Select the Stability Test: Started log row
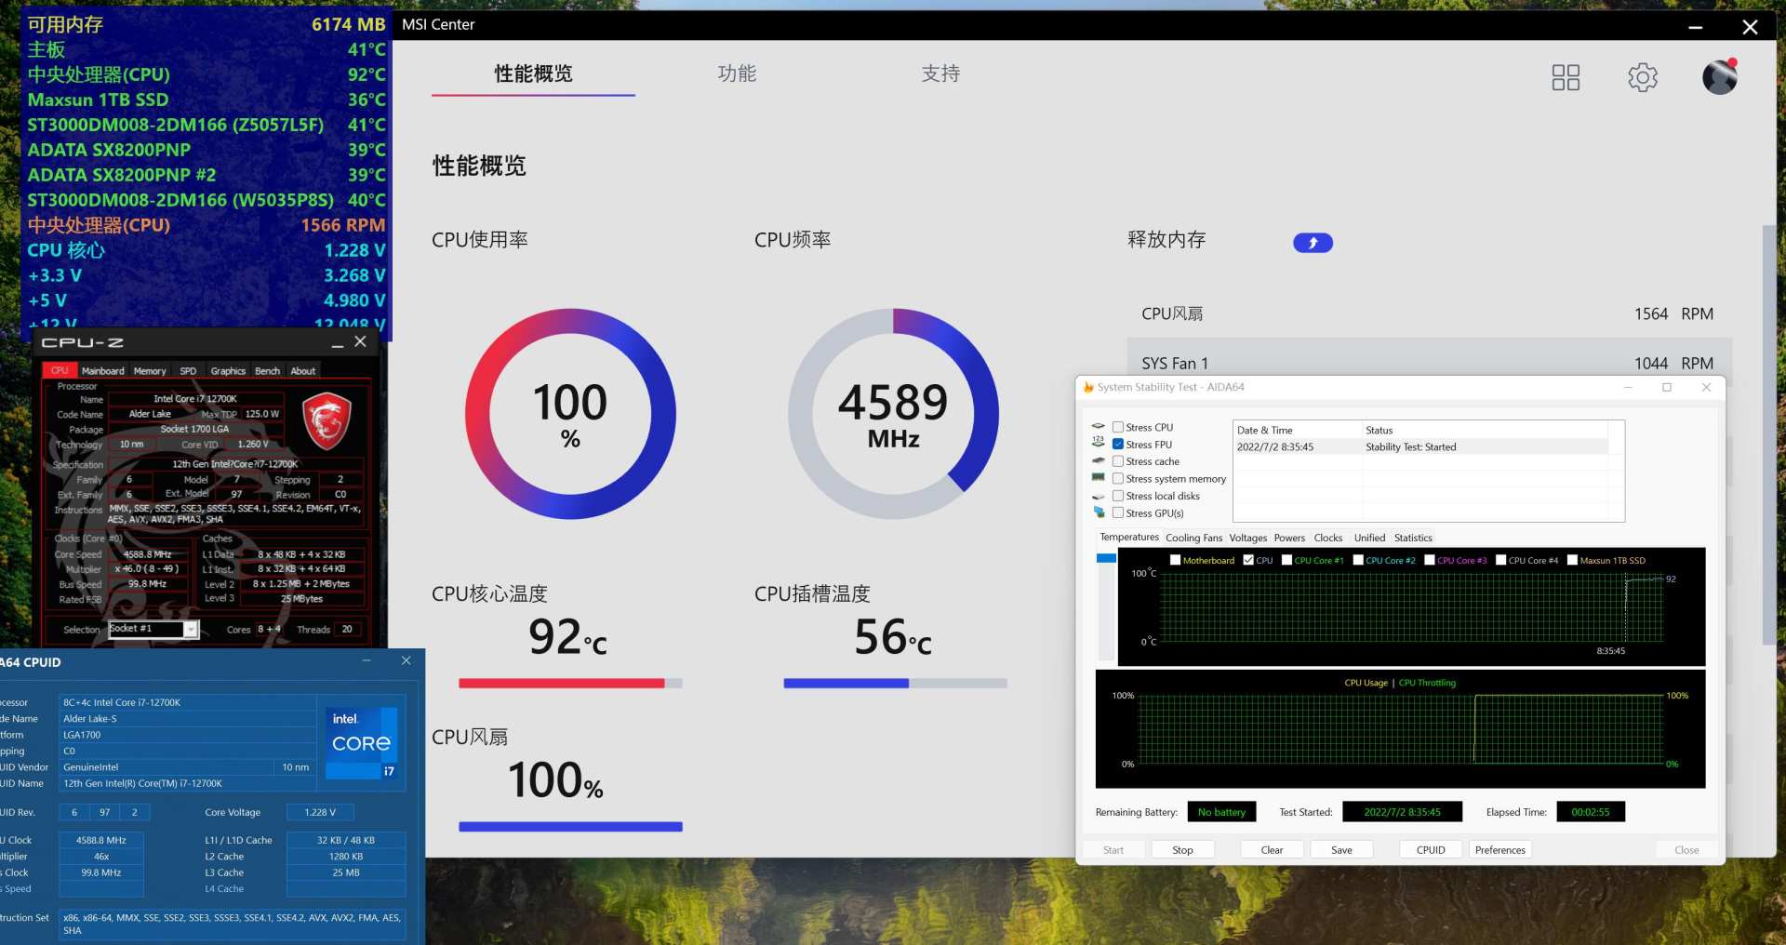The height and width of the screenshot is (945, 1786). click(x=1421, y=447)
